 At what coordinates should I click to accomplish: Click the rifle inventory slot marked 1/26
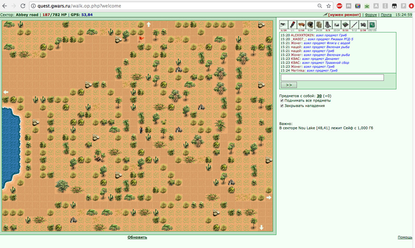pos(283,25)
